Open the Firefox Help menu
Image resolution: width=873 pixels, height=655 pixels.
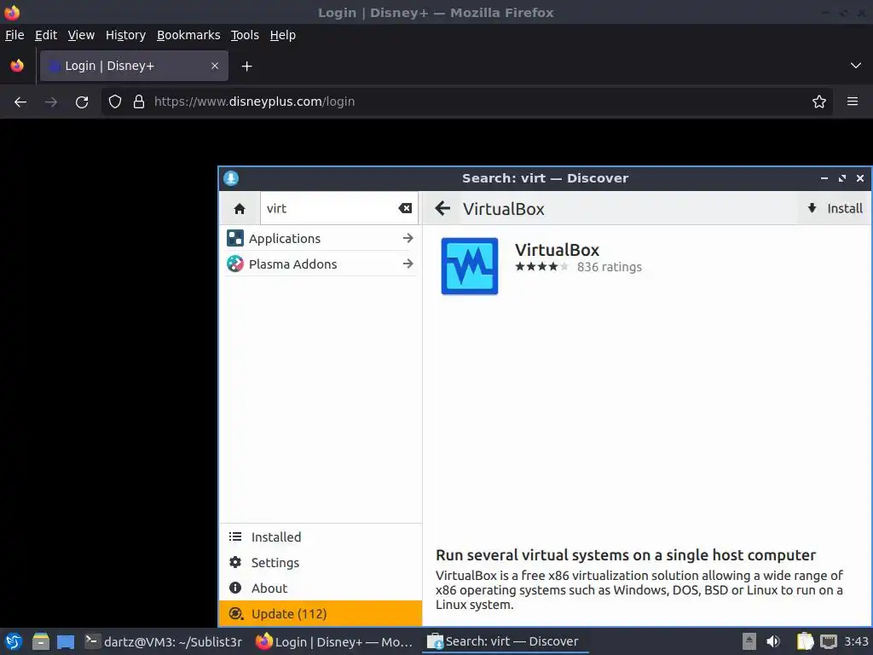(x=282, y=35)
